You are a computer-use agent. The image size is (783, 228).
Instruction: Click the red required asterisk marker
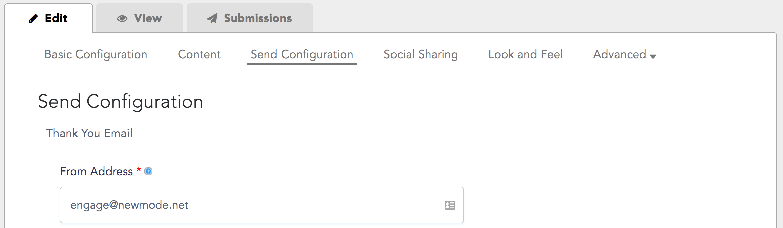(x=139, y=170)
